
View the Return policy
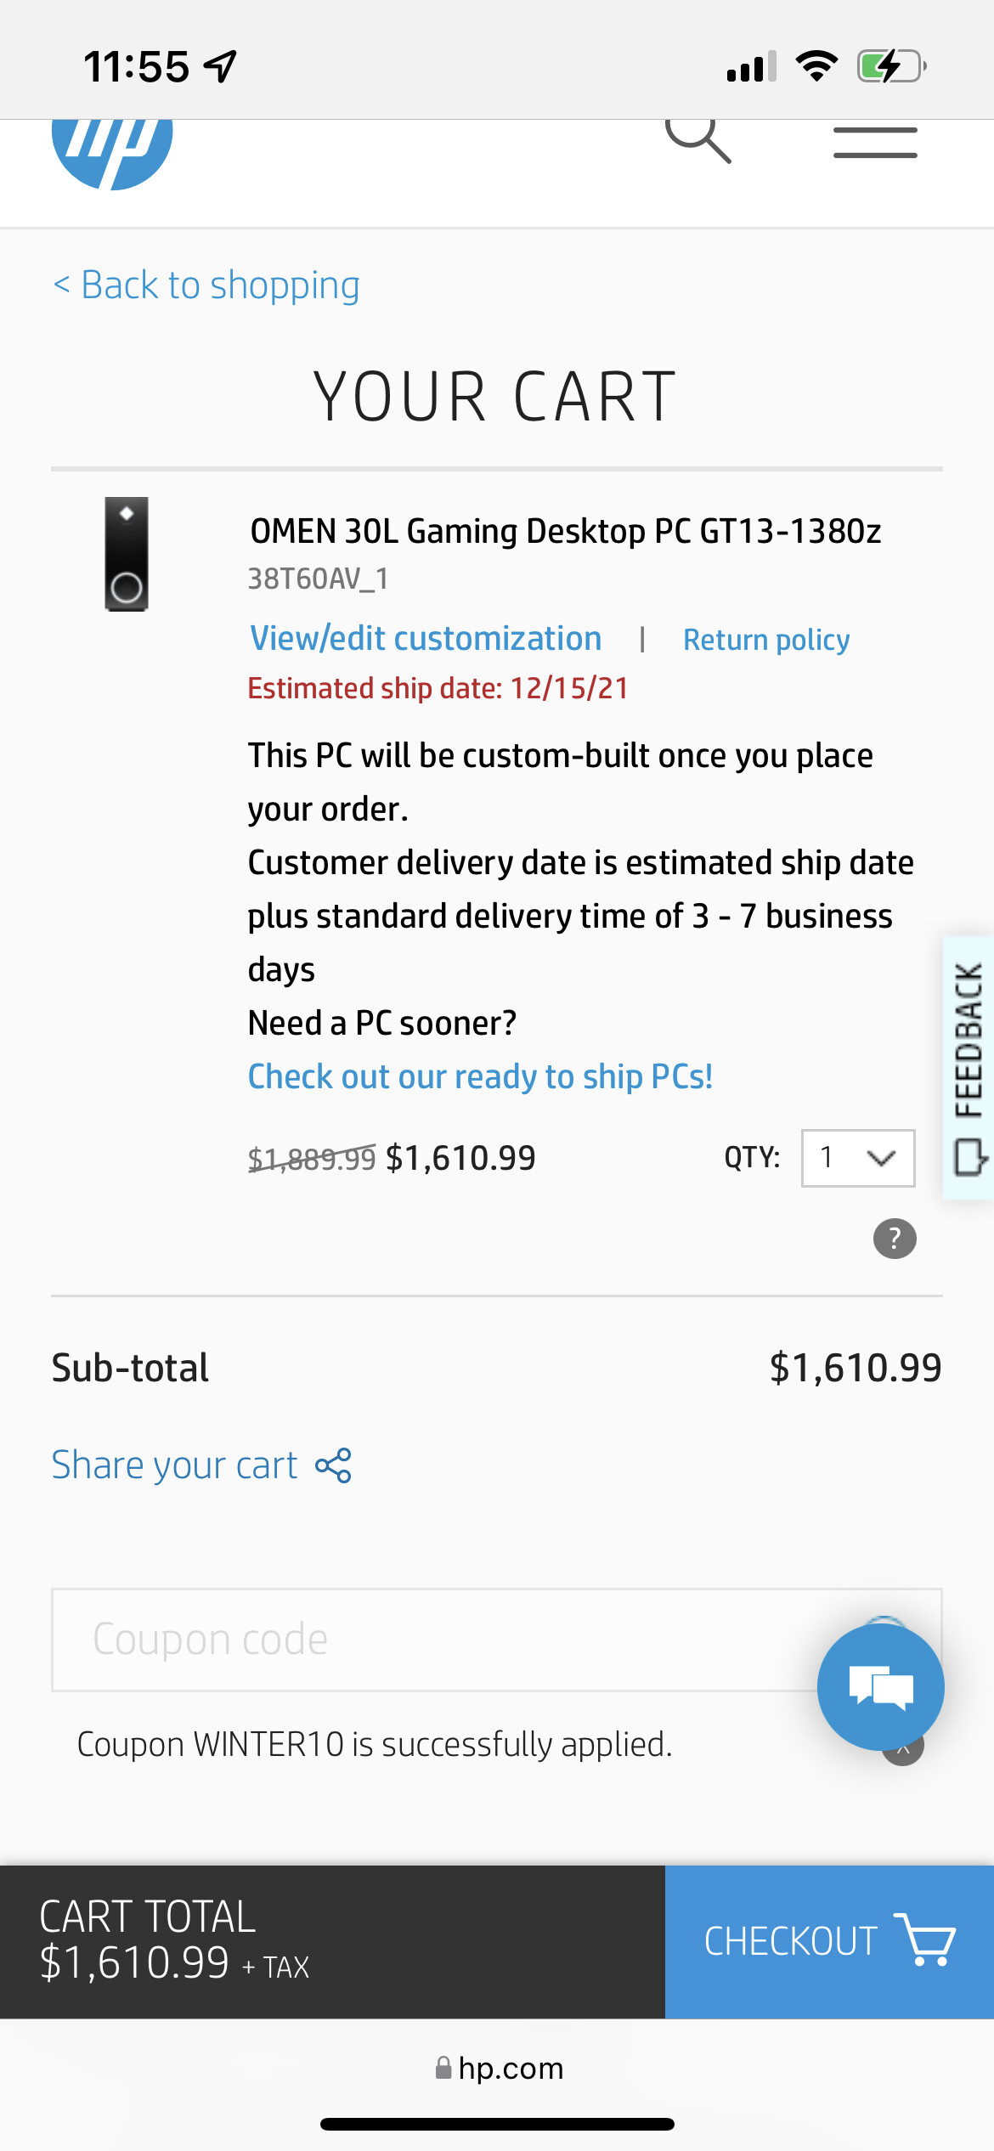pos(766,640)
